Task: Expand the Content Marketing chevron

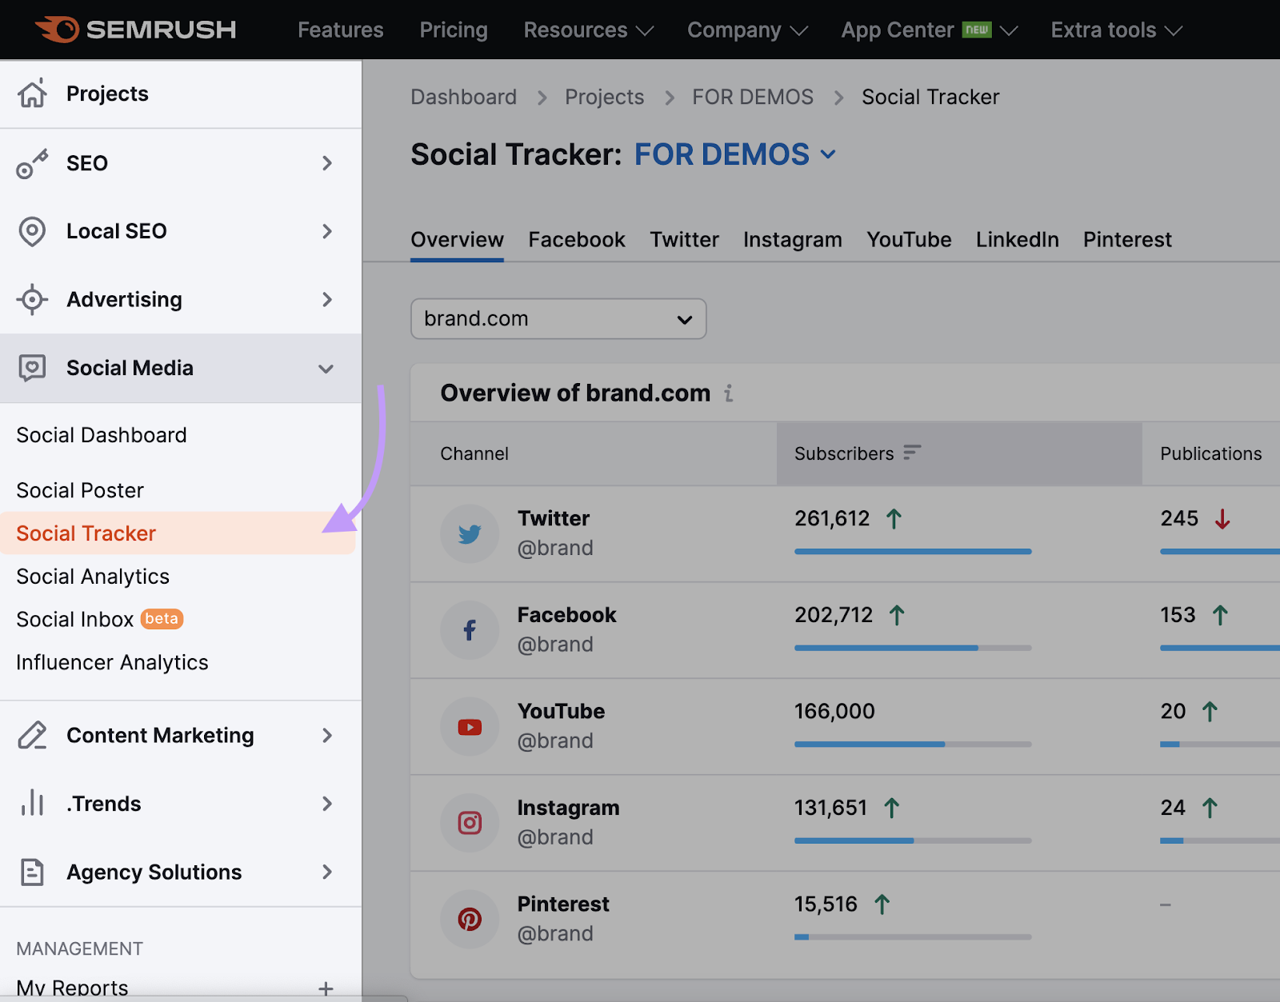Action: (326, 735)
